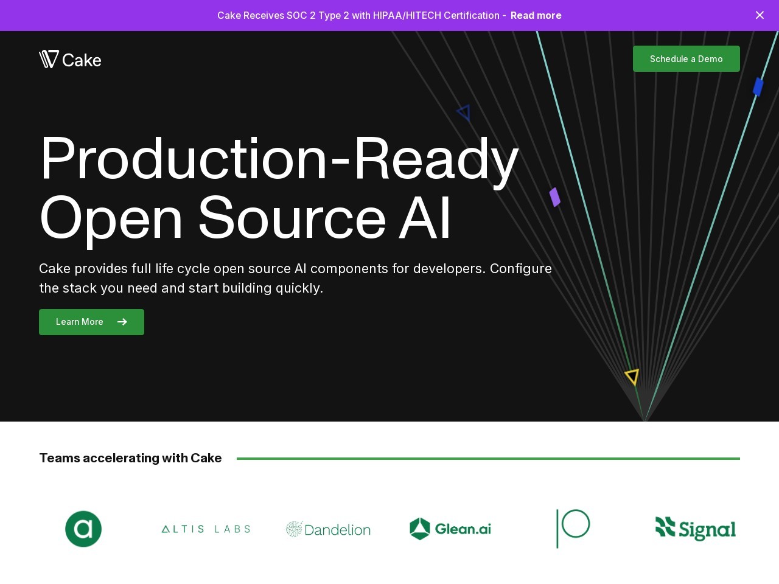Click the Glean.ai logo
Viewport: 779px width, 584px height.
coord(450,529)
